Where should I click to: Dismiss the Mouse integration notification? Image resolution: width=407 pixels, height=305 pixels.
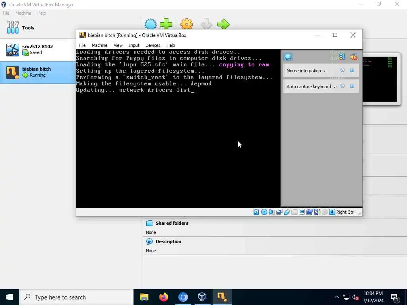pos(352,70)
